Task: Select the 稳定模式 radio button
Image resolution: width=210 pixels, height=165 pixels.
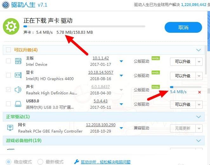Action: 9,162
